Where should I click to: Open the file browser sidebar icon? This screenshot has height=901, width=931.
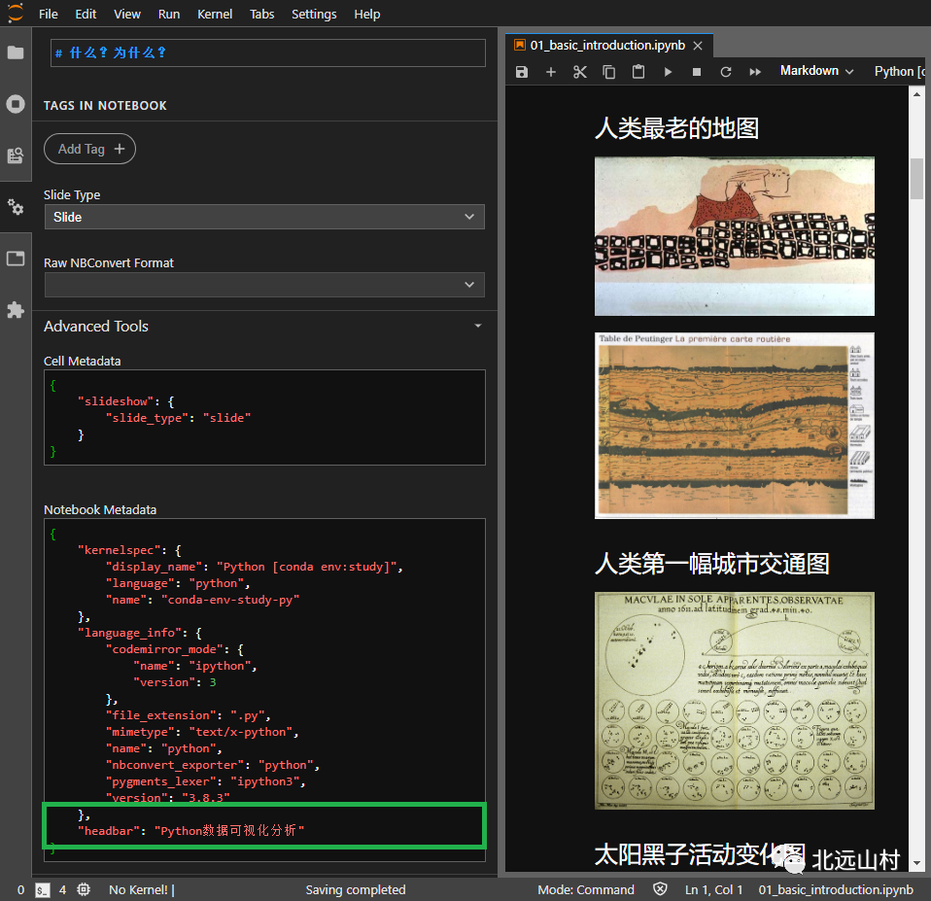point(16,52)
